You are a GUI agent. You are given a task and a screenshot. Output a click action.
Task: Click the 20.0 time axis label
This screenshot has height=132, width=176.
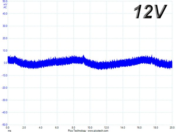(x=172, y=128)
